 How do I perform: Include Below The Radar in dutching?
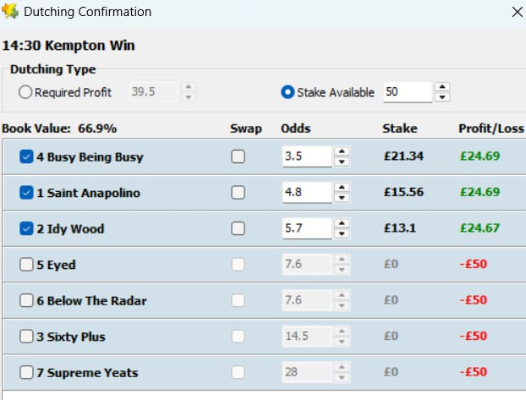tap(26, 300)
